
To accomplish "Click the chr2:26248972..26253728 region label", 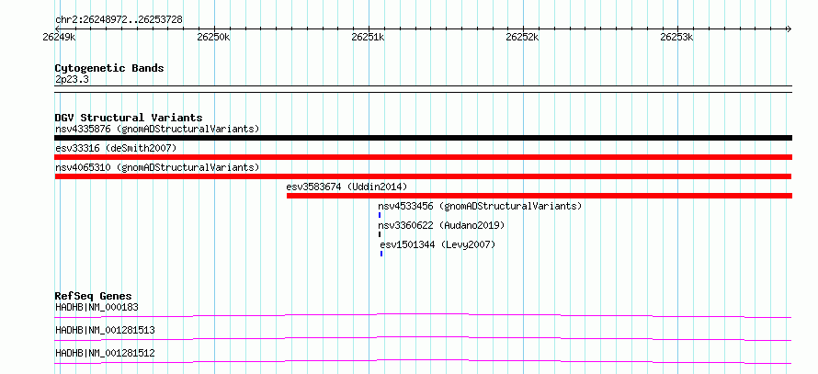I will [119, 20].
